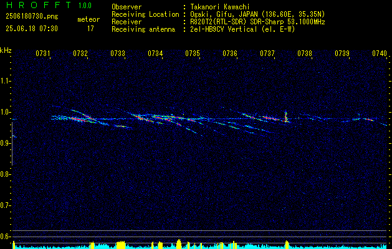The width and height of the screenshot is (392, 249).
Task: Click the 1.1 kHz frequency label
Action: click(x=5, y=81)
